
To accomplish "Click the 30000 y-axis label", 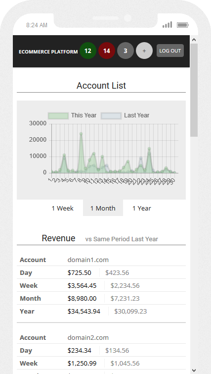I will [x=38, y=123].
